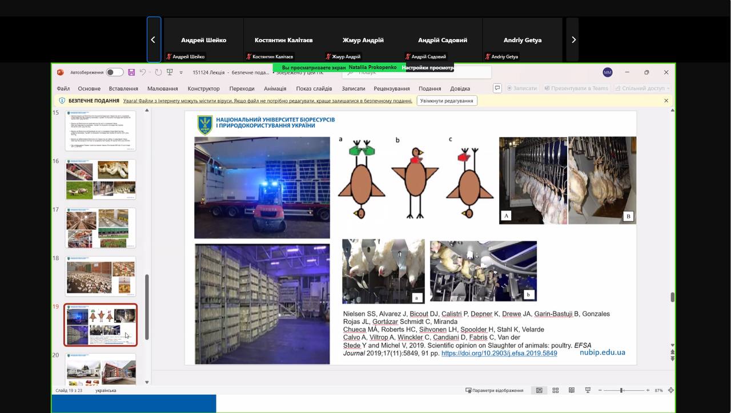
Task: Open the Малювання ribbon tab
Action: coord(162,88)
